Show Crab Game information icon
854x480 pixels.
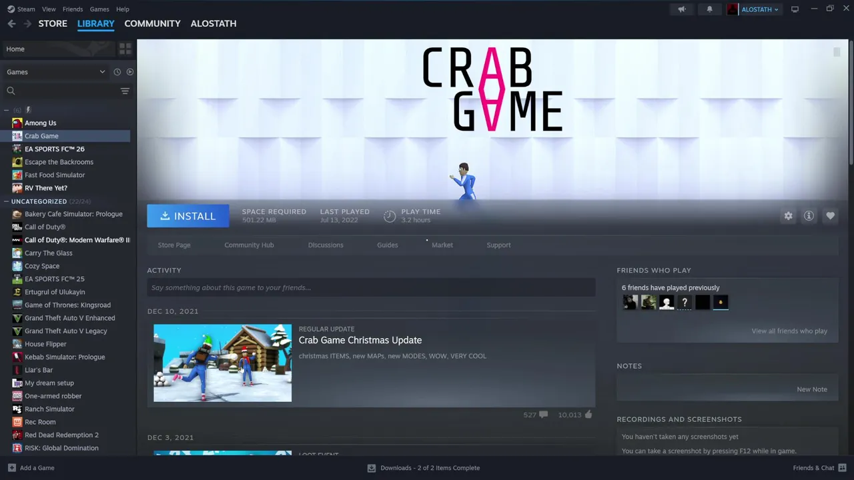coord(809,216)
